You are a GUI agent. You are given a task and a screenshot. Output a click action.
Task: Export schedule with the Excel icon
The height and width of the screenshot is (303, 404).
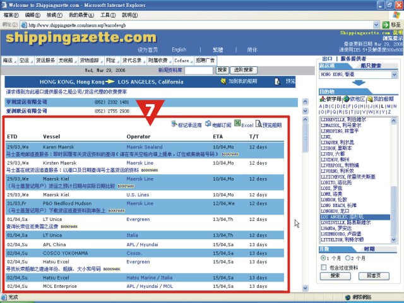click(x=237, y=123)
